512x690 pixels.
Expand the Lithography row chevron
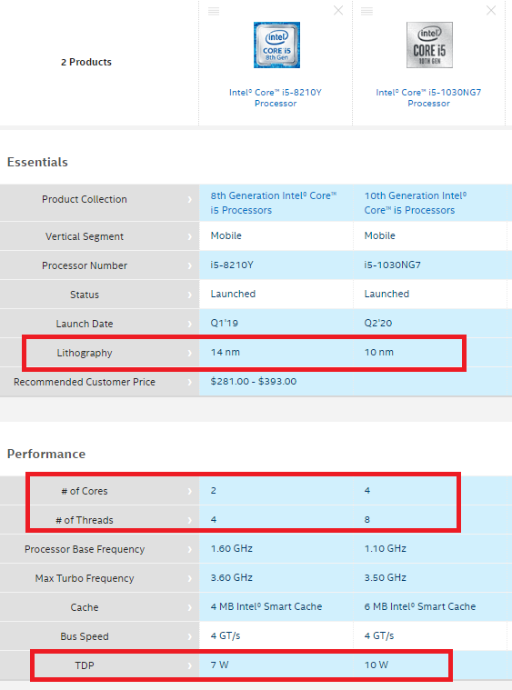click(190, 353)
